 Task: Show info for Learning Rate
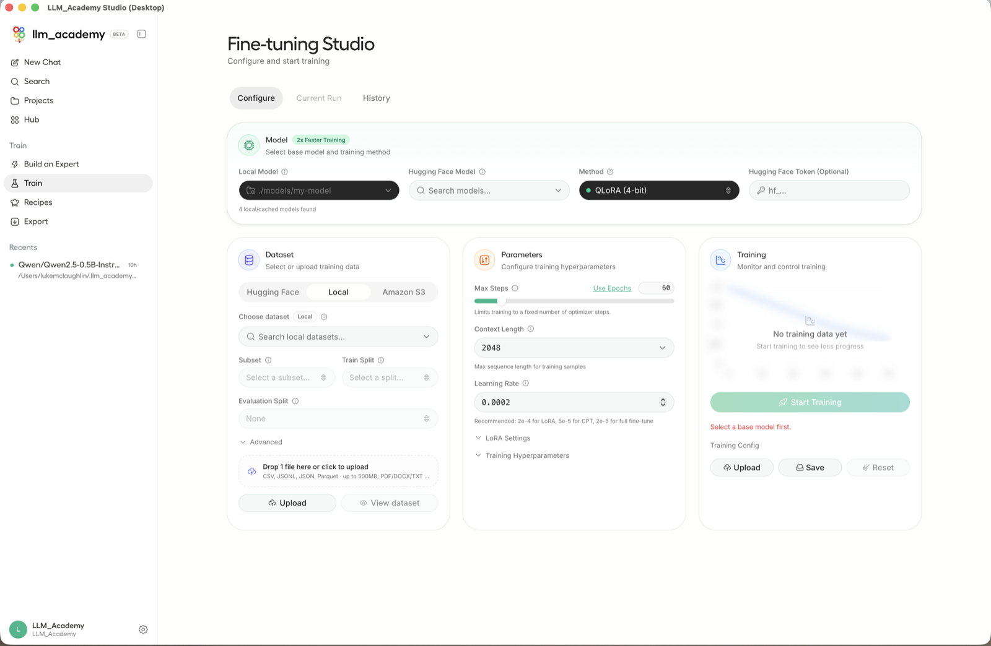pyautogui.click(x=526, y=384)
